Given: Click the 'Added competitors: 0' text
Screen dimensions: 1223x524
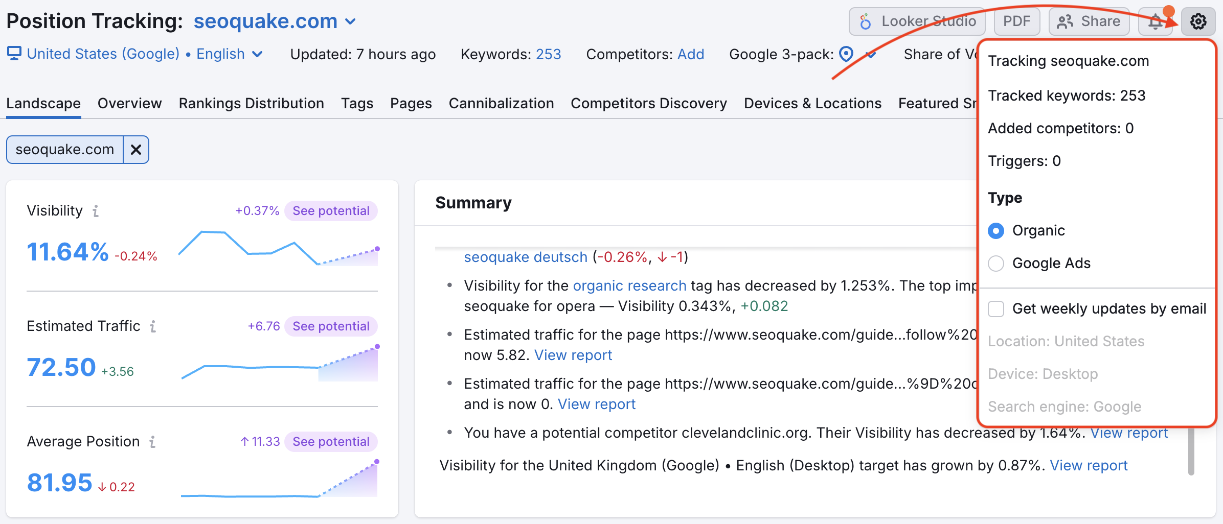Looking at the screenshot, I should point(1060,128).
